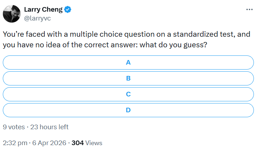Click the 2:32 pm timestamp
Screen dimensions: 256x149
(15, 143)
